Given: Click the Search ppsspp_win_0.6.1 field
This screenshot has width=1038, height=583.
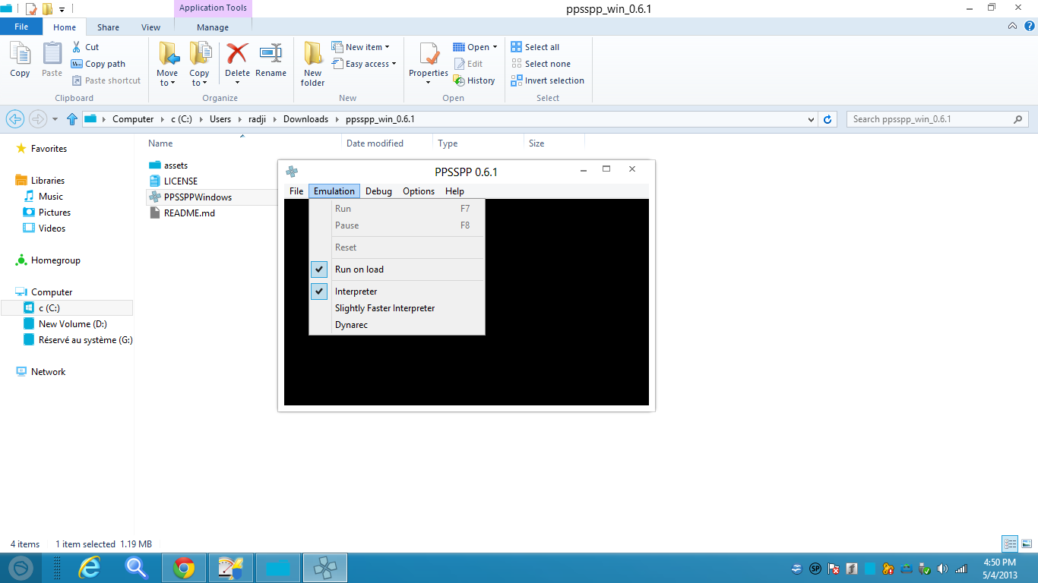Looking at the screenshot, I should click(930, 119).
